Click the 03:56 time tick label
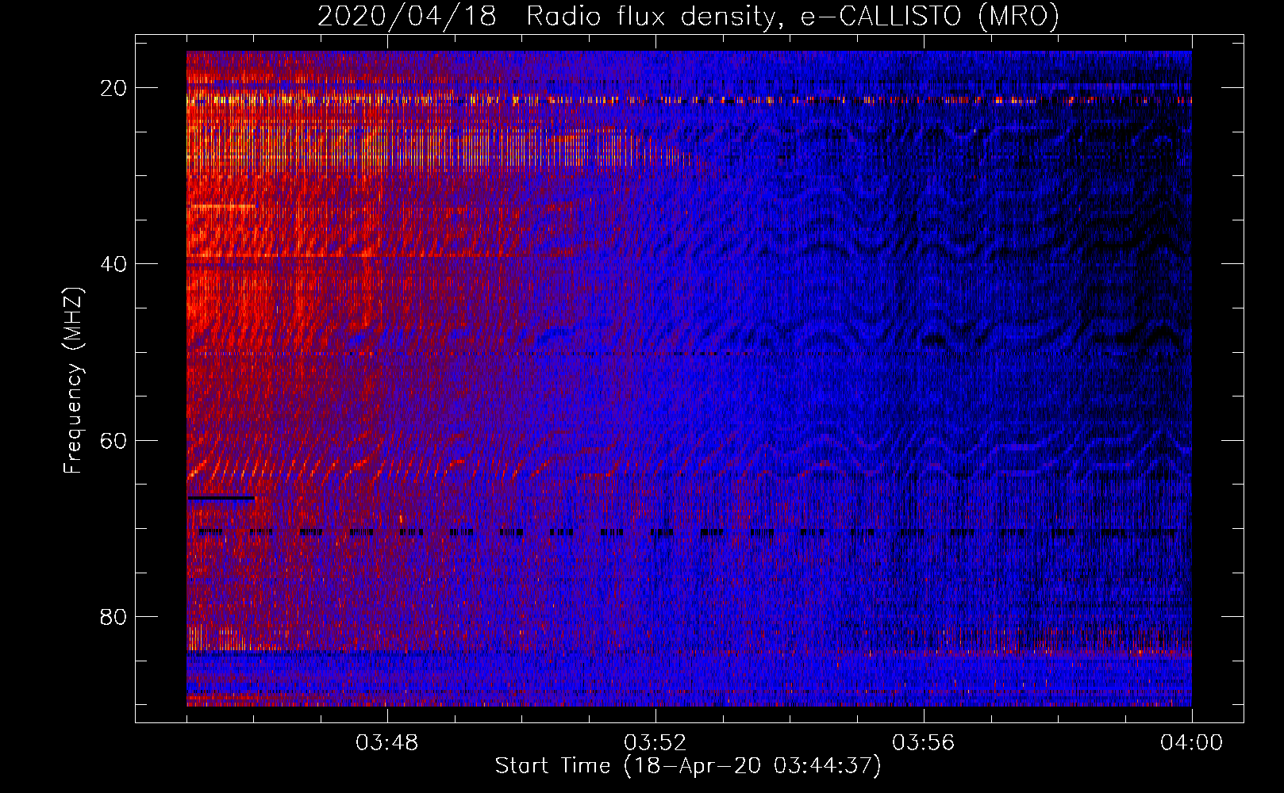This screenshot has height=793, width=1284. click(924, 743)
